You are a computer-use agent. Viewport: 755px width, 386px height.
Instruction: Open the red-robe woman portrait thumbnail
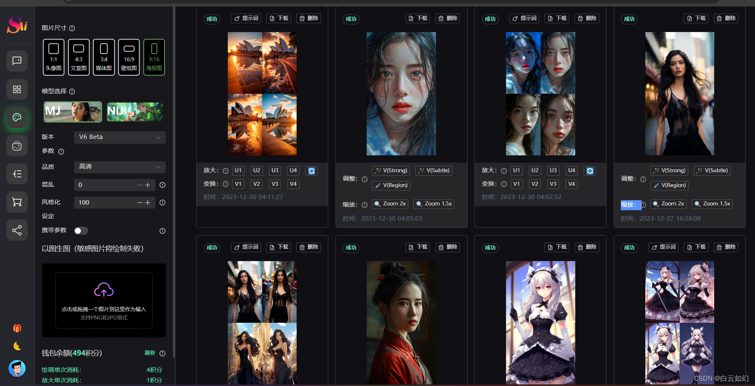(x=401, y=323)
